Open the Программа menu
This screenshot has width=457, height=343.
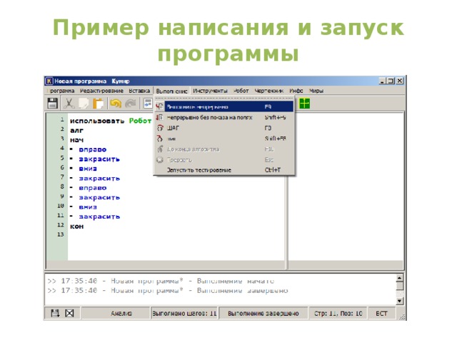click(61, 91)
